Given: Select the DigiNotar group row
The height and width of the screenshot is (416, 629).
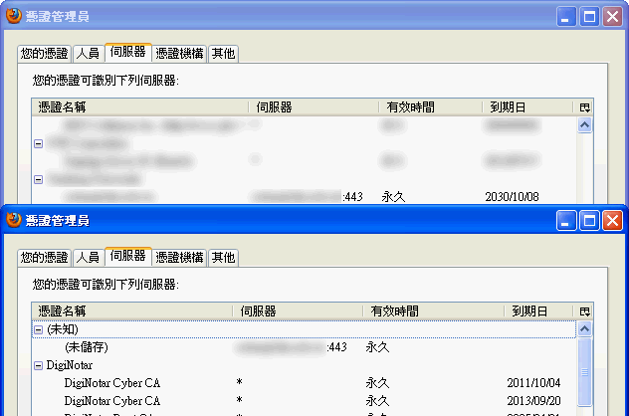Looking at the screenshot, I should 305,365.
